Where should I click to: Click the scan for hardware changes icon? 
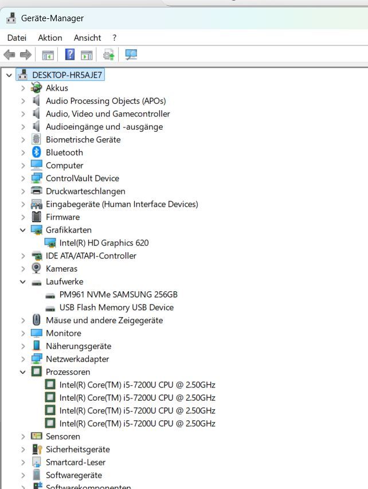tap(131, 55)
